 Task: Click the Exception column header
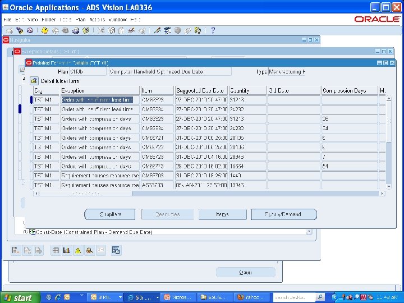coord(100,90)
